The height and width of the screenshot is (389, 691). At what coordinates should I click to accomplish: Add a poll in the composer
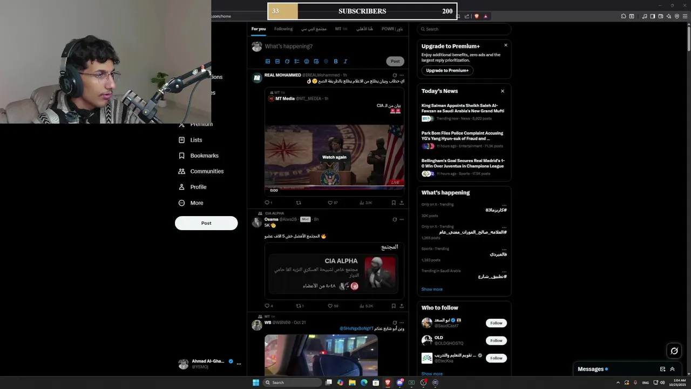tap(297, 62)
